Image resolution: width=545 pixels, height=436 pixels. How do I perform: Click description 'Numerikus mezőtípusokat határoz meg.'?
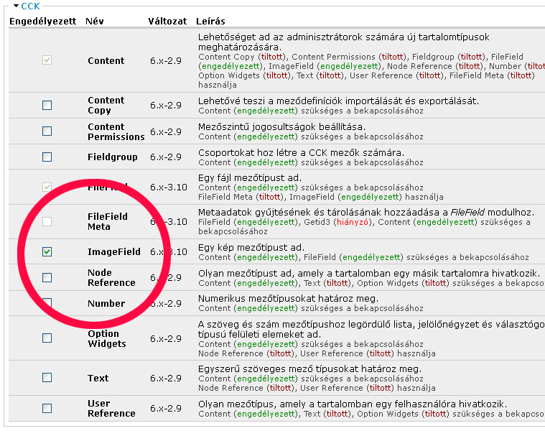coord(288,299)
